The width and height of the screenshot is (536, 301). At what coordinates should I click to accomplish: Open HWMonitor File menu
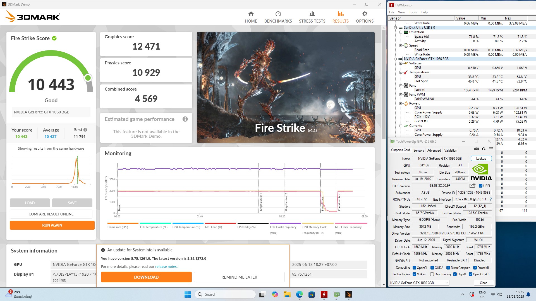click(x=392, y=12)
